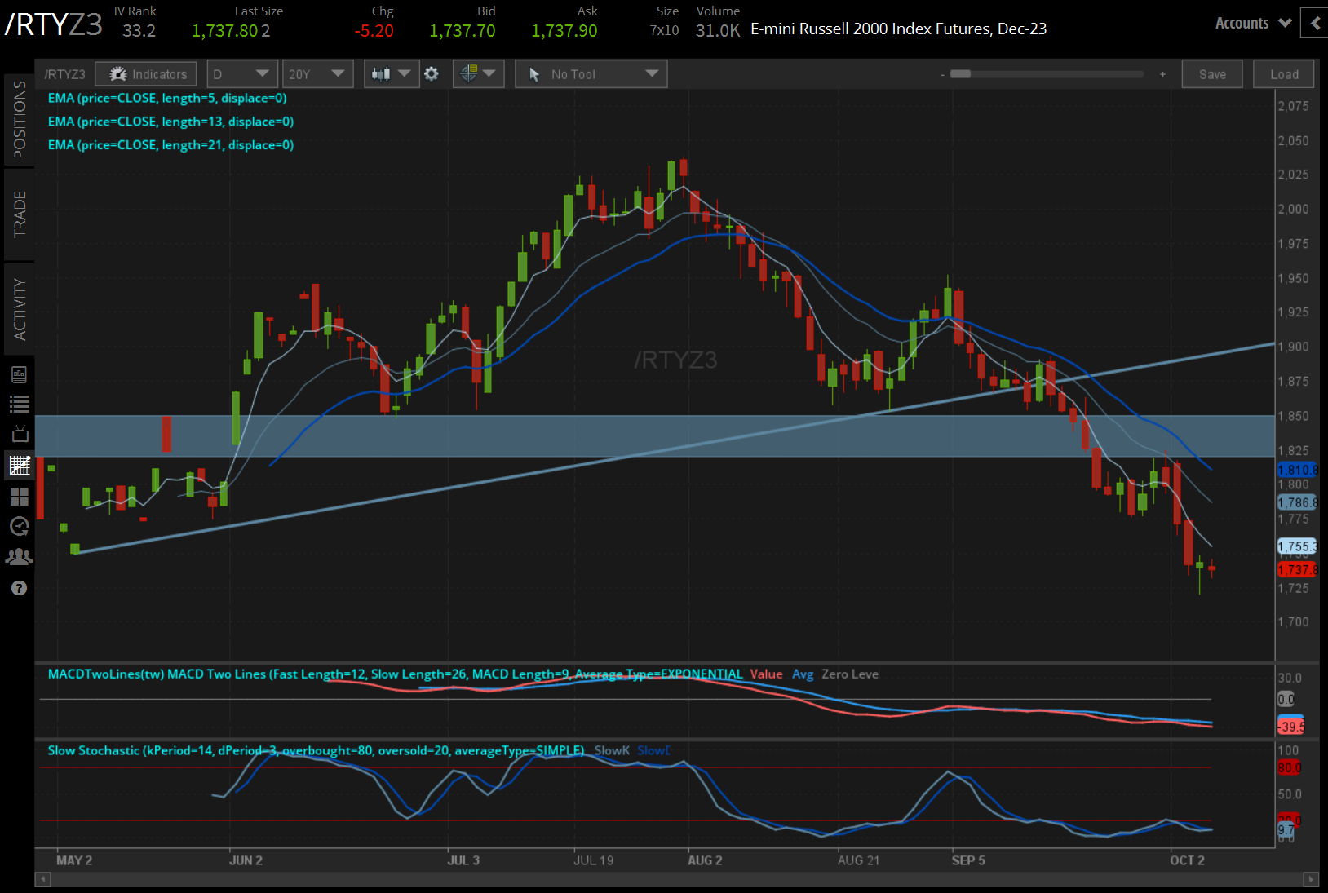The width and height of the screenshot is (1328, 893).
Task: Expand the No Tool drawing dropdown
Action: tap(591, 74)
